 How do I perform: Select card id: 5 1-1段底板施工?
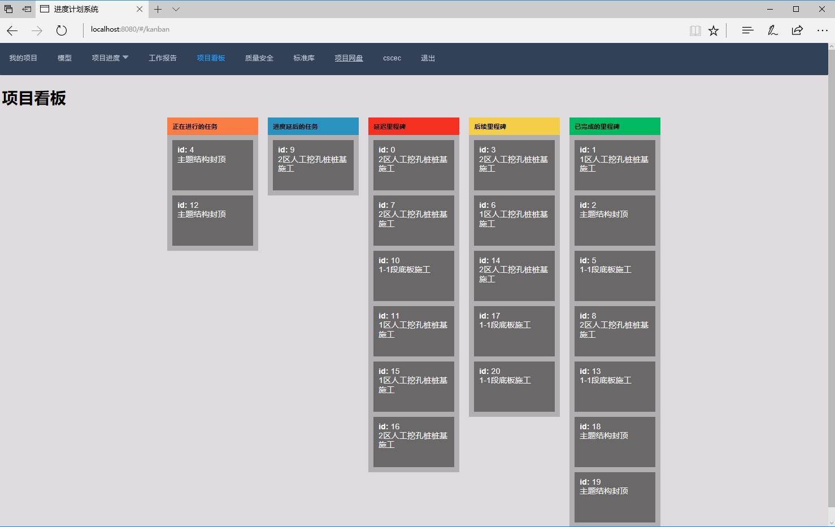[615, 276]
